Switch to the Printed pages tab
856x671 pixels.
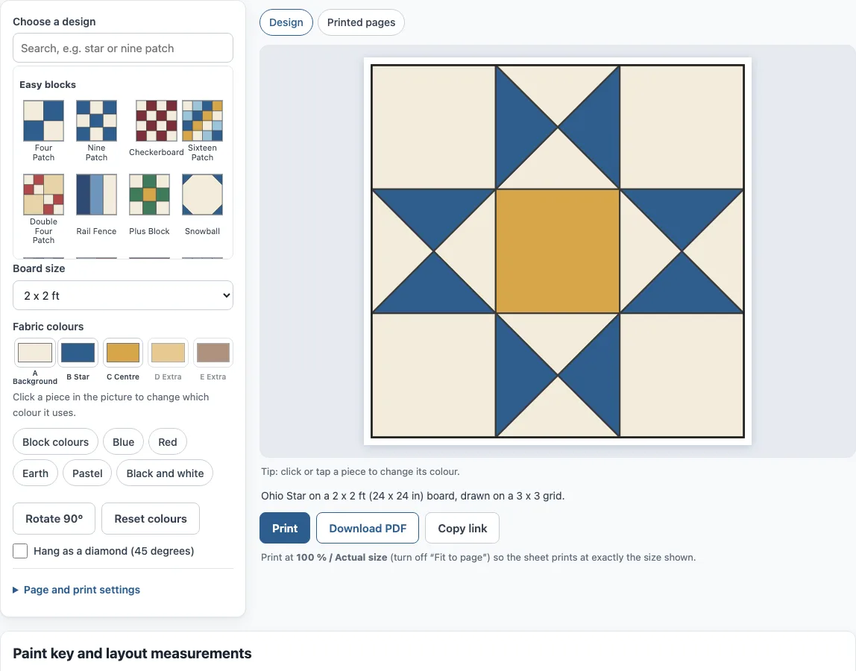(361, 22)
